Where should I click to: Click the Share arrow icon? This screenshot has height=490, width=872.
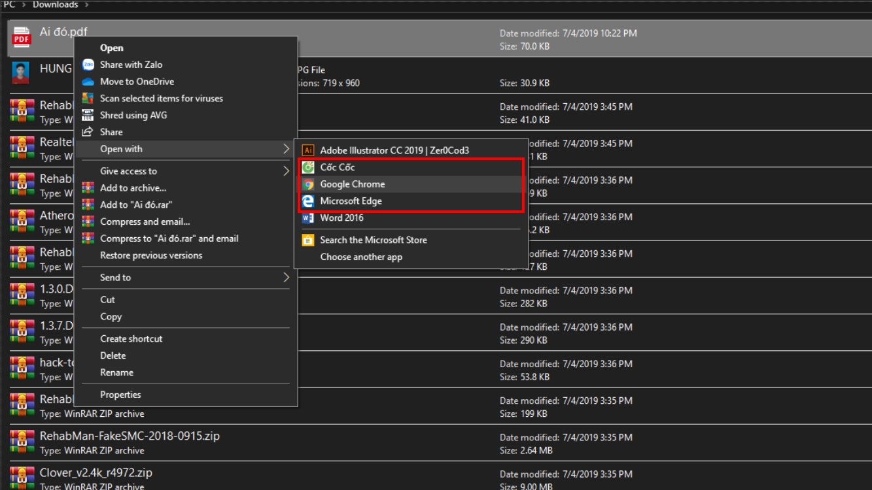coord(88,132)
